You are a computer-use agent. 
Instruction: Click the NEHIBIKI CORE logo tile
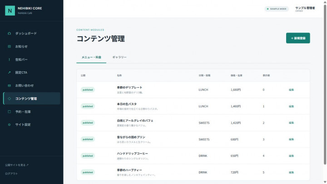click(10, 10)
